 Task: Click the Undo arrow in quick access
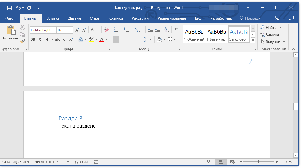pos(18,8)
